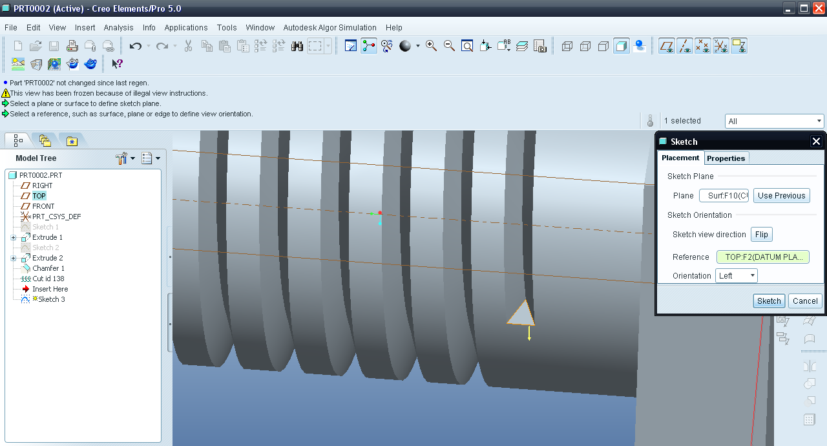Click the Print icon in toolbar

click(72, 46)
